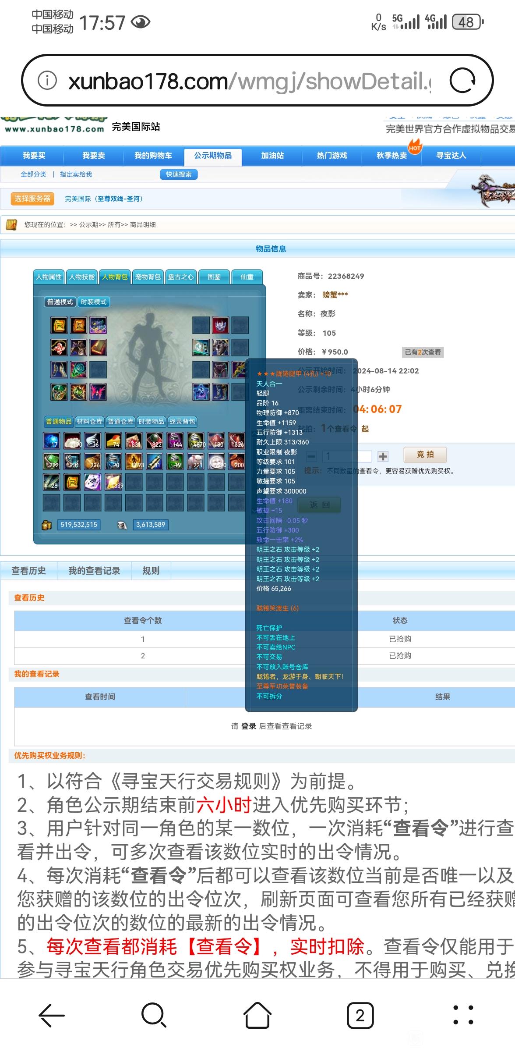Viewport: 515px width, 1052px height.
Task: Select the 宠物背包 tab
Action: [x=148, y=277]
